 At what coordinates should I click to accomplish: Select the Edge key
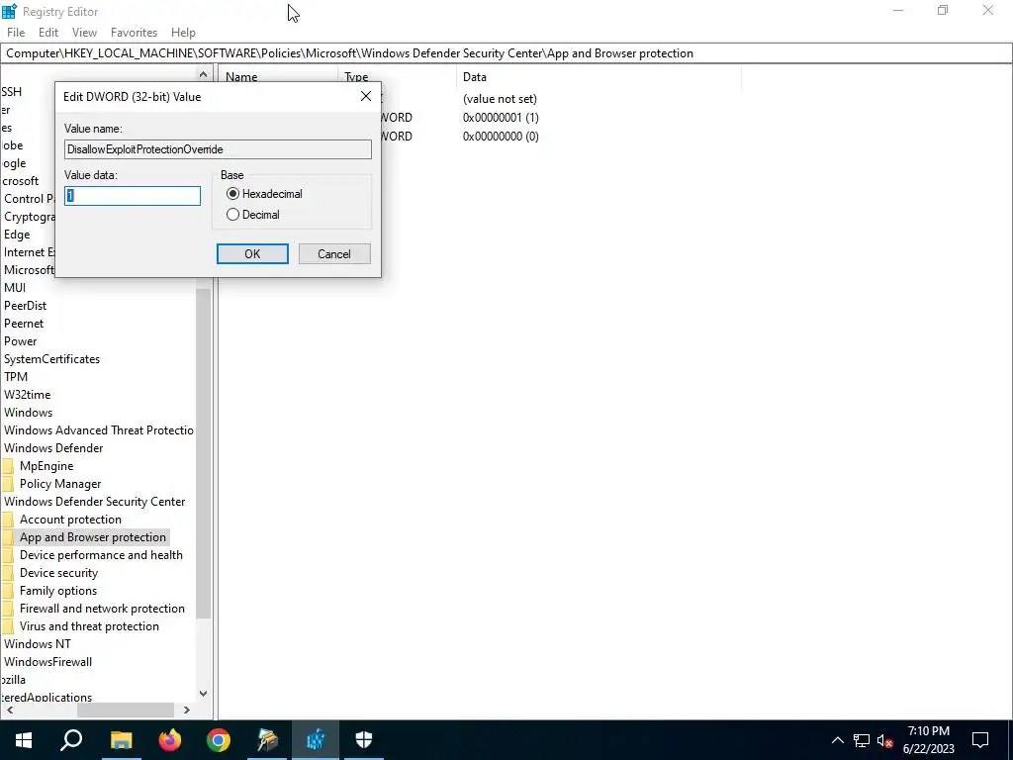point(17,234)
